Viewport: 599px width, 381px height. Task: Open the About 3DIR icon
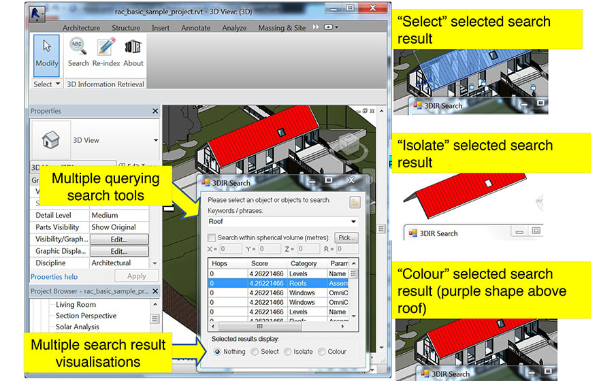(133, 52)
